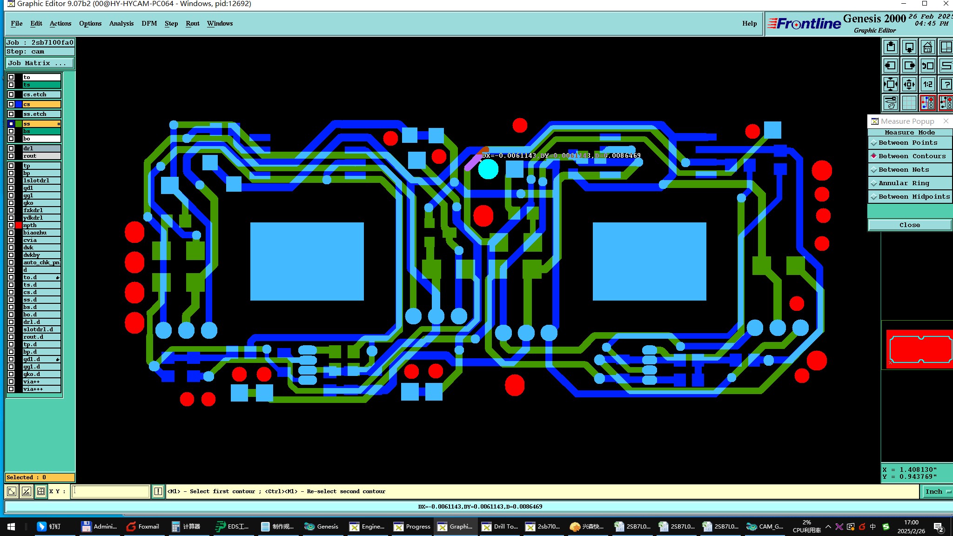The height and width of the screenshot is (536, 953).
Task: Click the pan up arrow icon
Action: [x=891, y=47]
